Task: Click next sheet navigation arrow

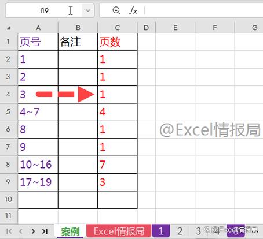Action: click(33, 231)
